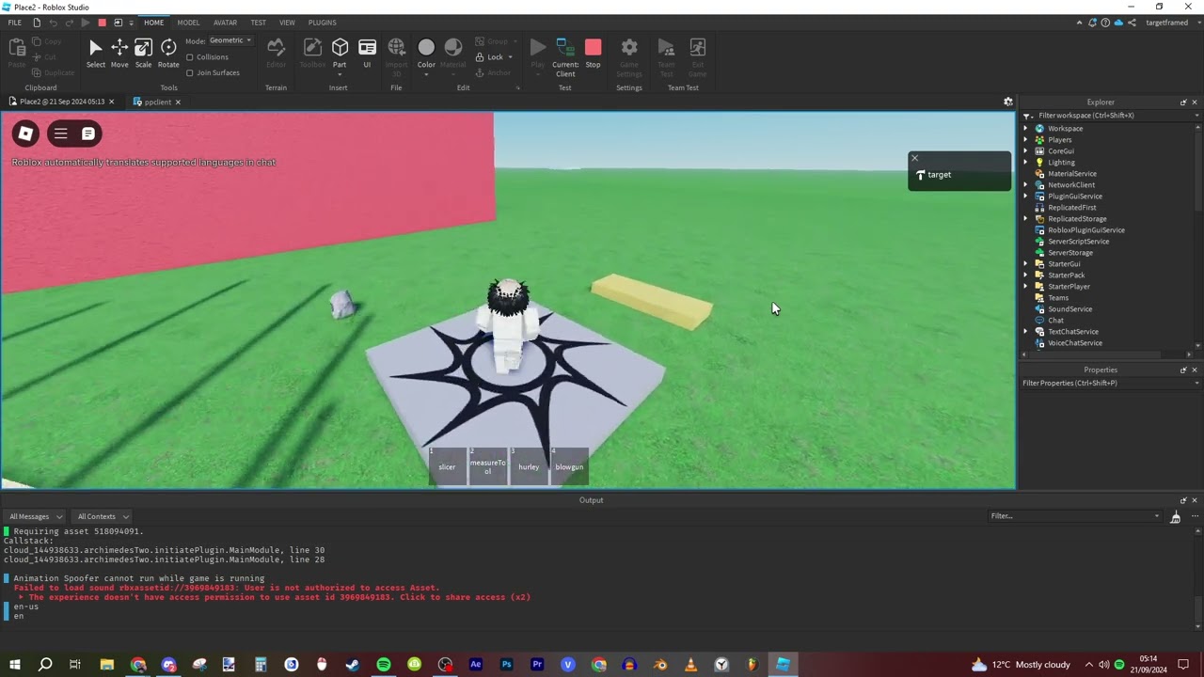Open Game Settings
This screenshot has width=1204, height=677.
click(629, 56)
